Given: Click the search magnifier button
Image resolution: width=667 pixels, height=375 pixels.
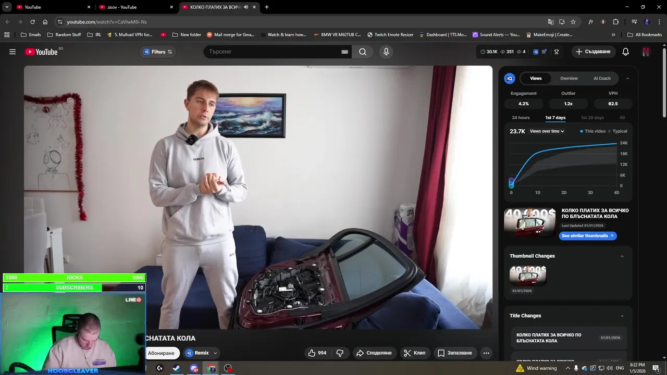Looking at the screenshot, I should tap(363, 52).
